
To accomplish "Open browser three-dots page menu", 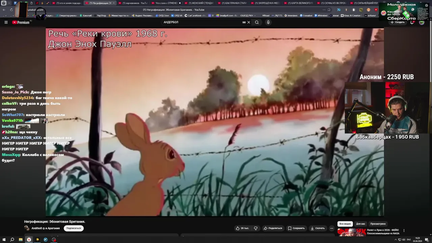I will click(x=324, y=10).
